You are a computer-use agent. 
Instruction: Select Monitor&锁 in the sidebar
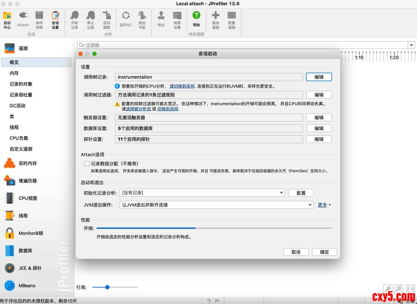point(31,233)
